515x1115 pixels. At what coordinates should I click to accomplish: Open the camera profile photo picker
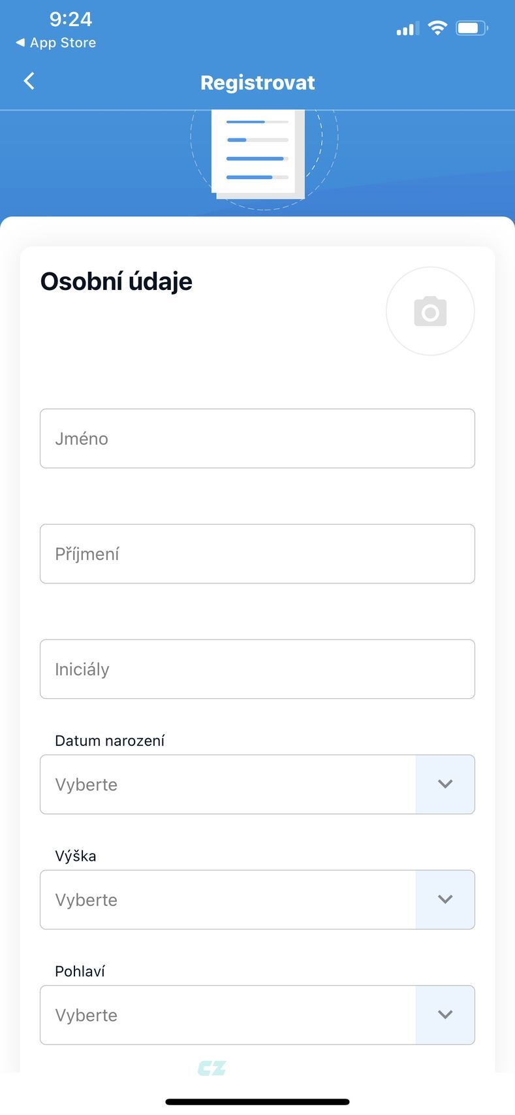tap(430, 311)
